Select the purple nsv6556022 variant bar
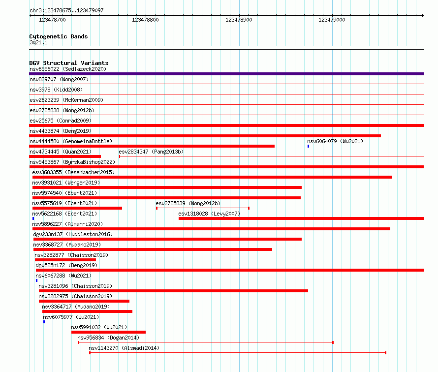438x372 pixels. click(226, 74)
